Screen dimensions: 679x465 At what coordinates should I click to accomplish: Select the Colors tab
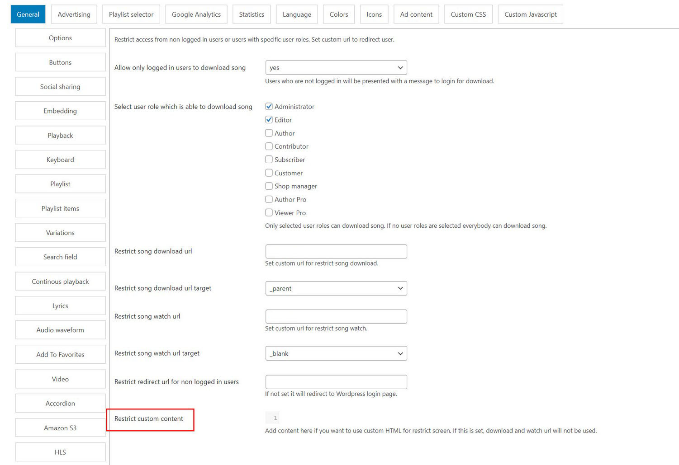pos(339,14)
